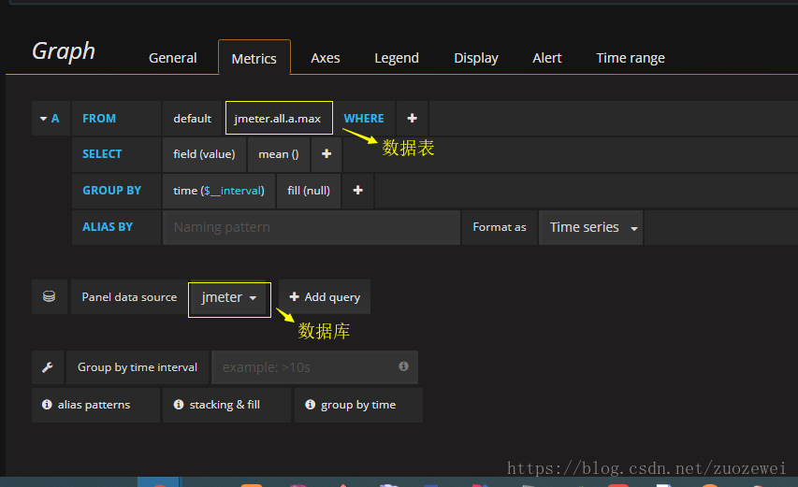Click the FROM keyword label
This screenshot has width=798, height=487.
tap(99, 119)
